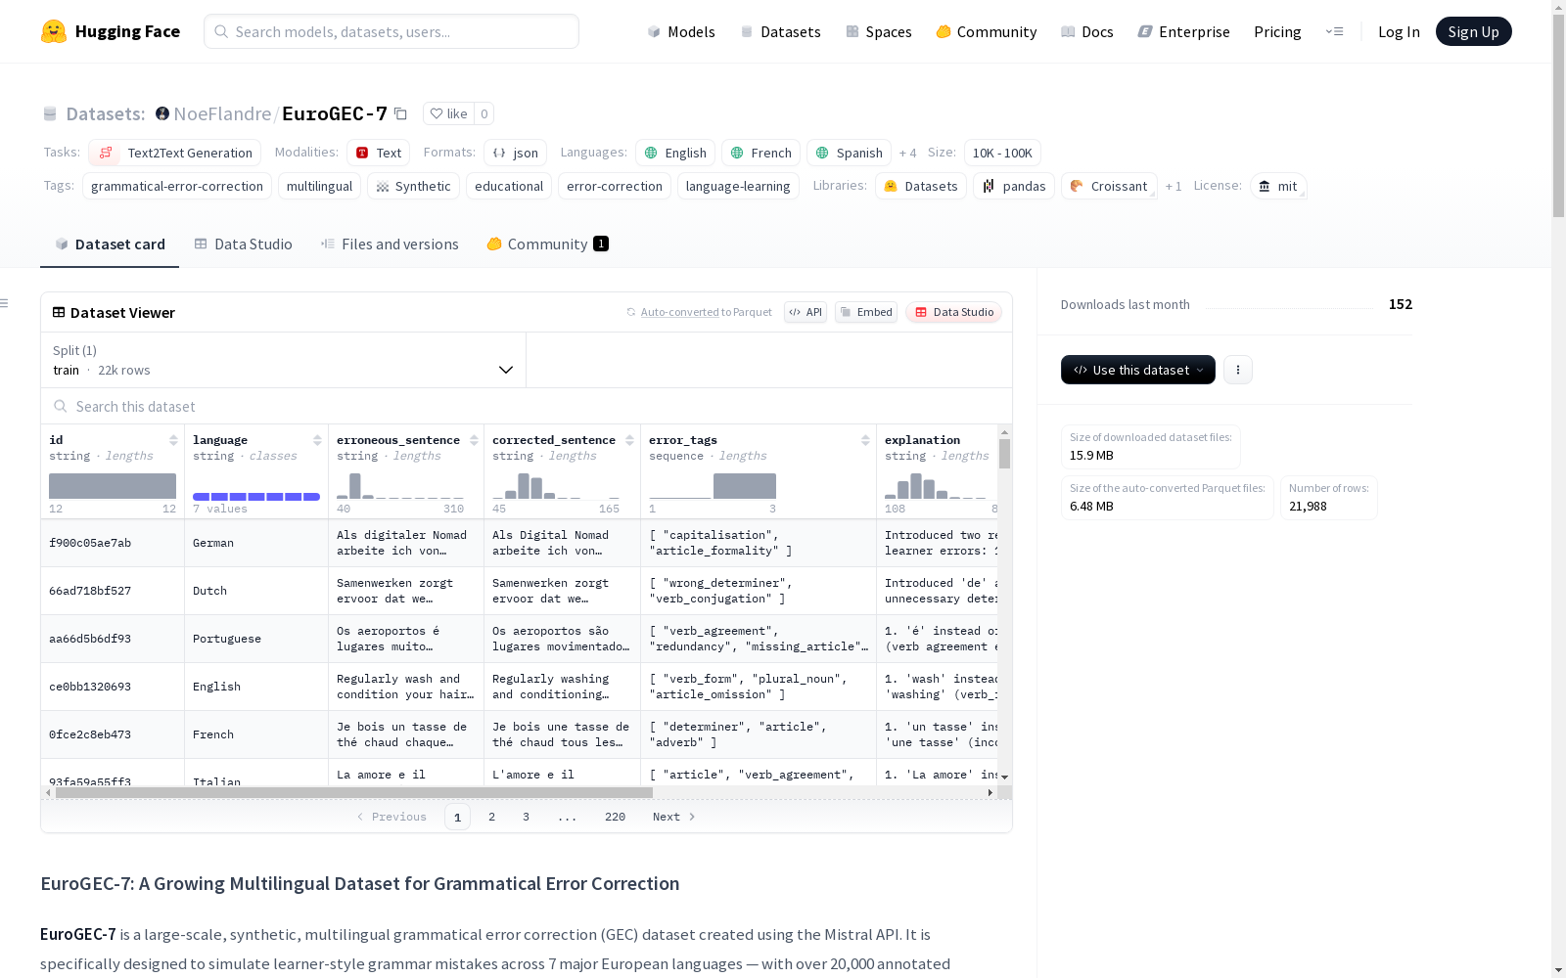Click the Sign Up button

tap(1473, 31)
